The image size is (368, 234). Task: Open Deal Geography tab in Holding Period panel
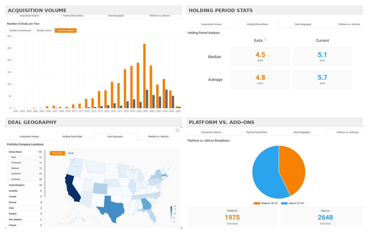(x=303, y=24)
